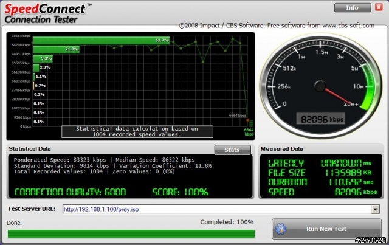Click the statistical data calculation message box

[137, 131]
